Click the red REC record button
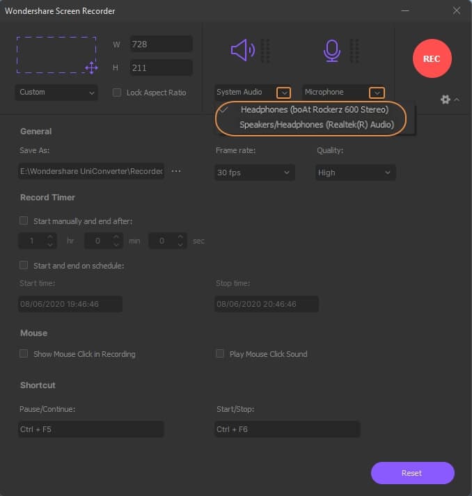The width and height of the screenshot is (472, 496). click(x=432, y=58)
